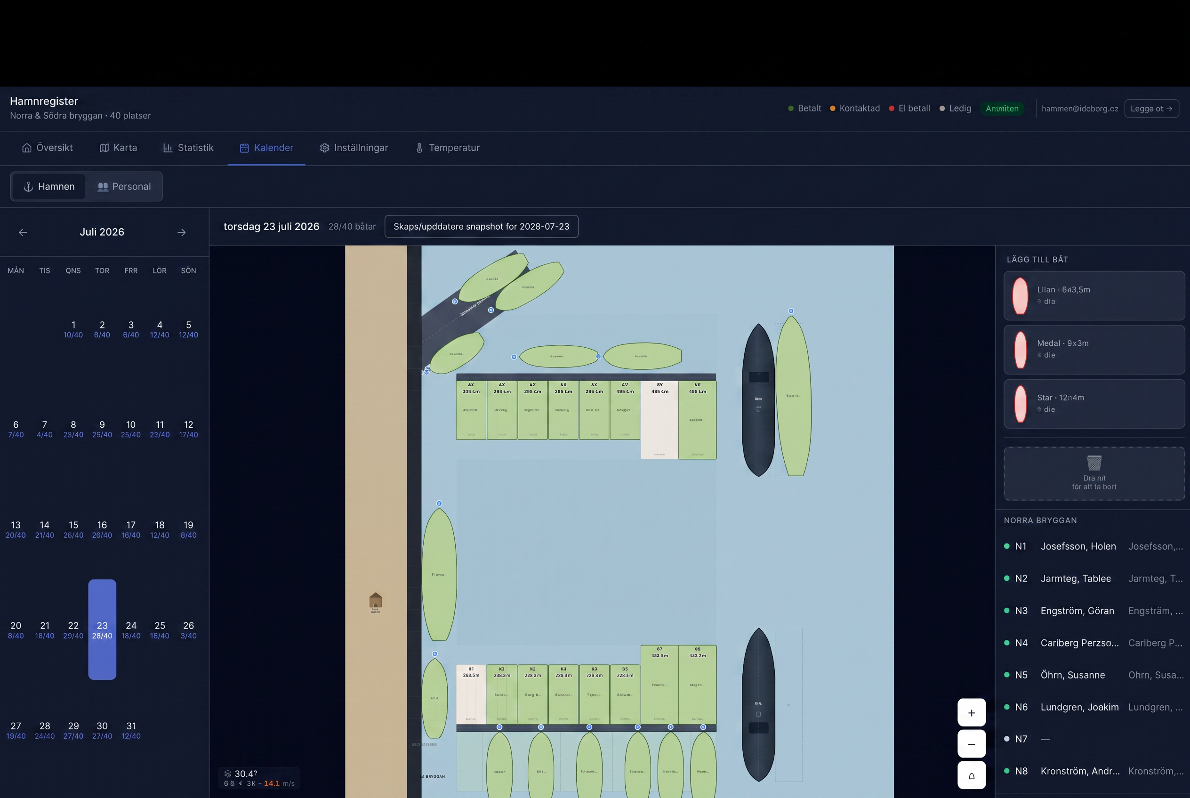
Task: Select berth N2 Jarmteg, Tablee
Action: (x=1094, y=578)
